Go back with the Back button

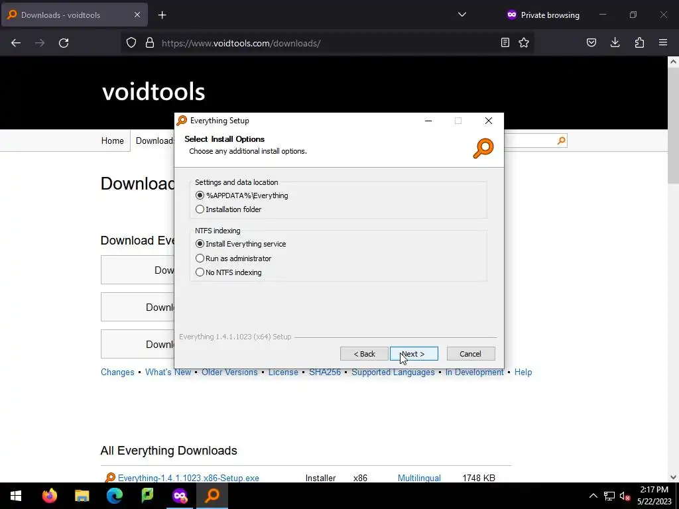[364, 354]
